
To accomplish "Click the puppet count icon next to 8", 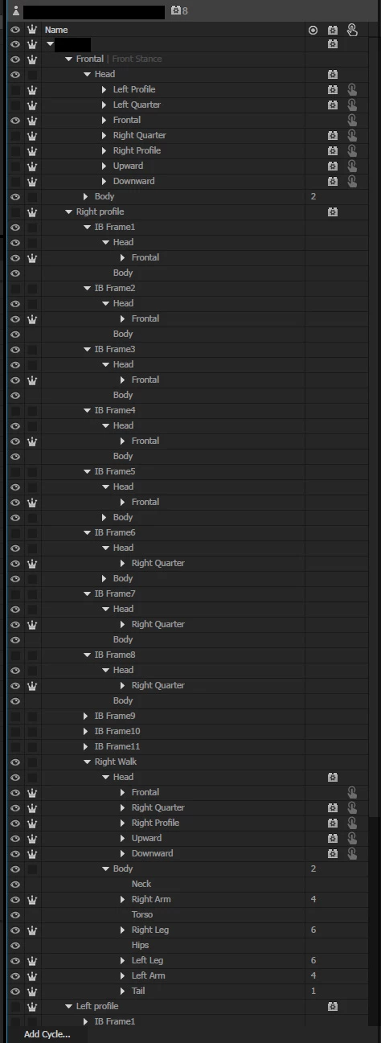I will [x=176, y=10].
